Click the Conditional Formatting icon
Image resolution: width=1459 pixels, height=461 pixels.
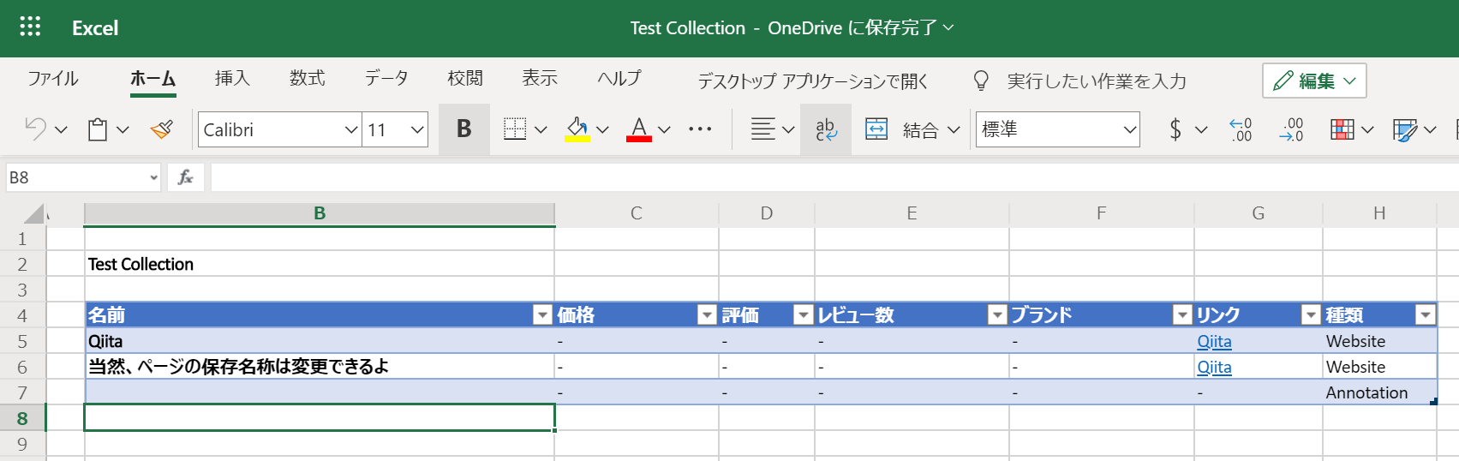pyautogui.click(x=1342, y=129)
